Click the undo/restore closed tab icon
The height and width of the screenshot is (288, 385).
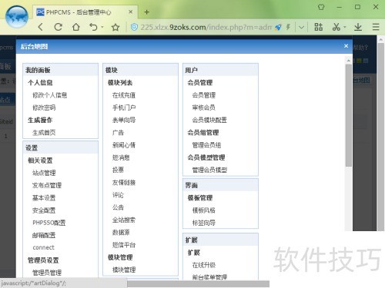[93, 27]
